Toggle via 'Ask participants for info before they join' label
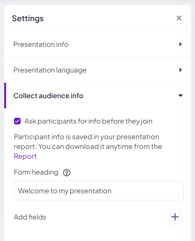This screenshot has width=195, height=241. pyautogui.click(x=89, y=121)
